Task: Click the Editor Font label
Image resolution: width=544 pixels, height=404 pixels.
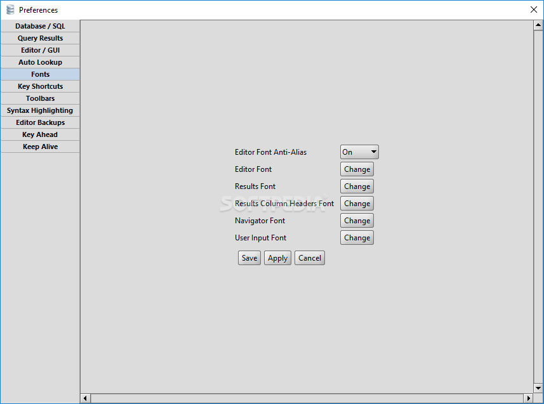Action: [253, 169]
